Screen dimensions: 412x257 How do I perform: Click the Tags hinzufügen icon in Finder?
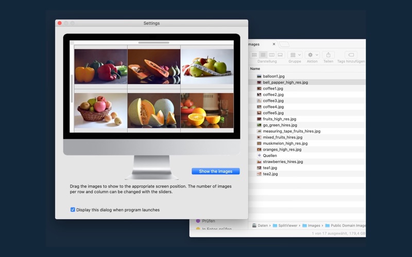pyautogui.click(x=351, y=55)
